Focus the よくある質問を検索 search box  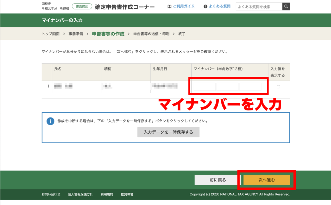click(x=259, y=6)
